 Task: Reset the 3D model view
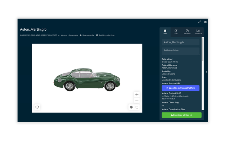[37, 107]
